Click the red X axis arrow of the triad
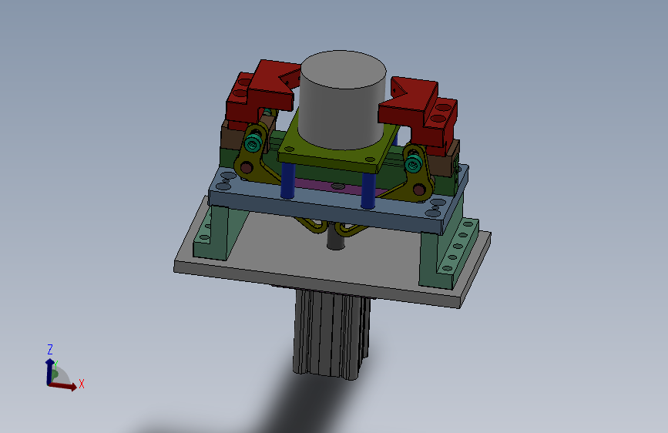The width and height of the screenshot is (668, 433). [x=64, y=386]
